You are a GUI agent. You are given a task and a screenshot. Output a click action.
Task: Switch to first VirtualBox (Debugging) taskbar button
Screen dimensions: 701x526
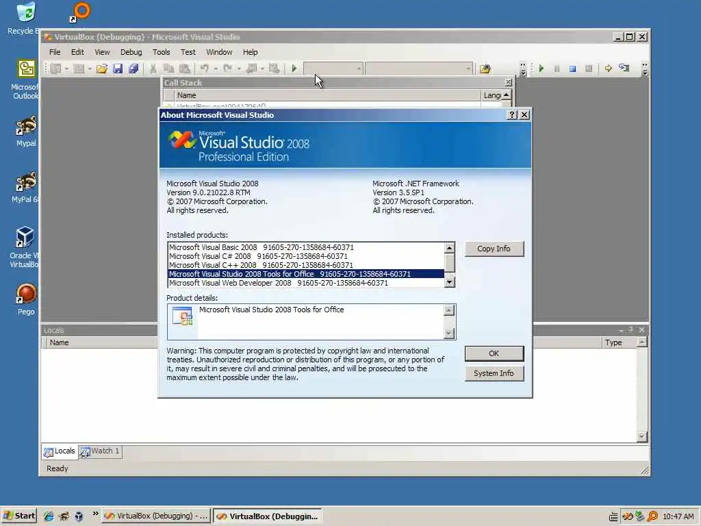[x=155, y=516]
